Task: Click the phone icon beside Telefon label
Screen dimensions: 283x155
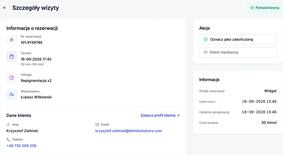Action: [8, 139]
